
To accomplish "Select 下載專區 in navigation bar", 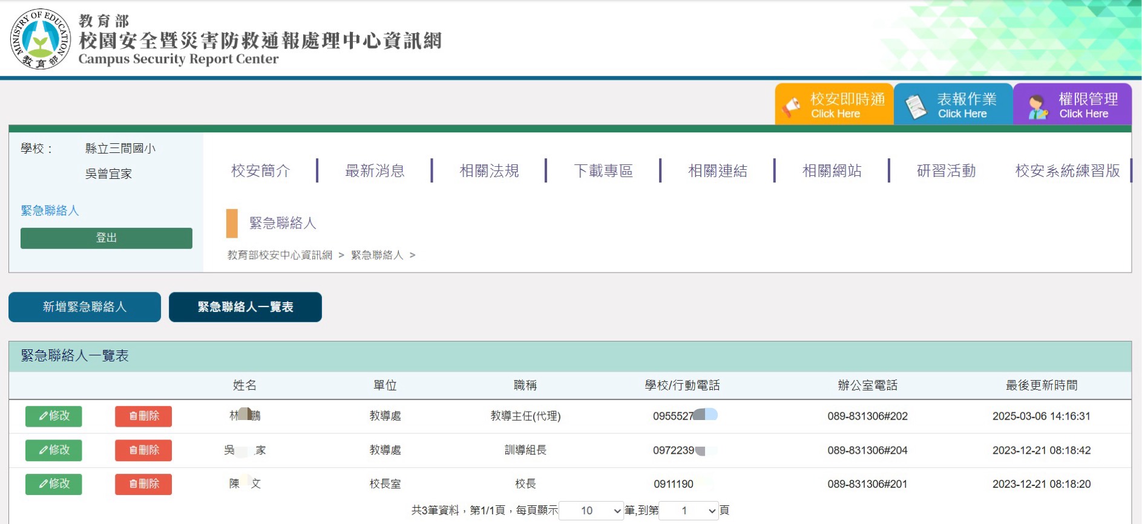I will pos(603,171).
